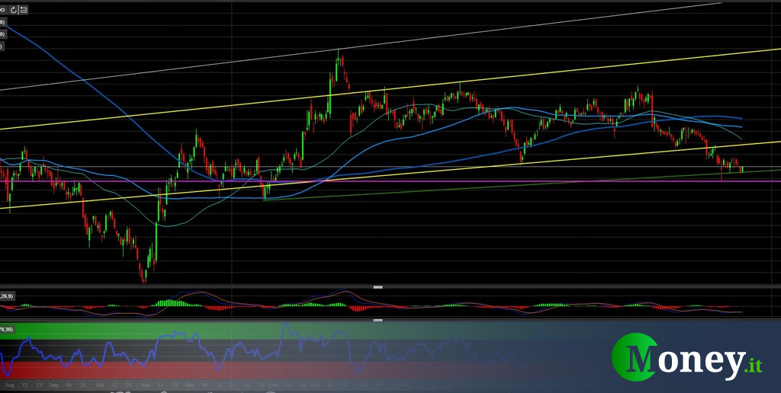Screen dimensions: 781x393
Task: Click the circular refresh arrow icon
Action: (13, 11)
